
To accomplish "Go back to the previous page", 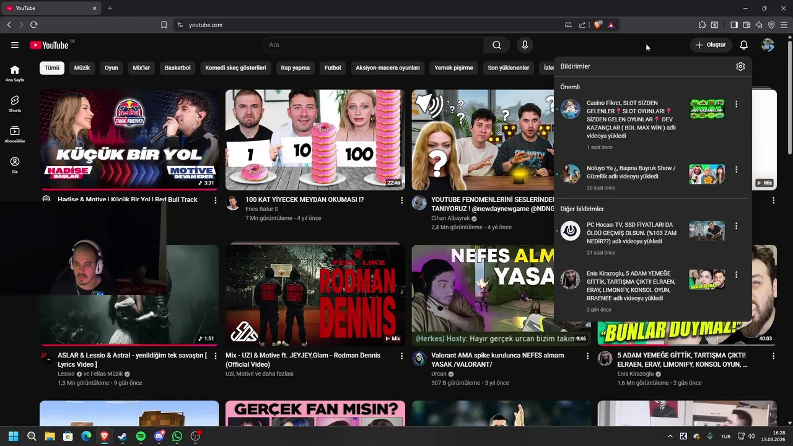I will coord(9,25).
